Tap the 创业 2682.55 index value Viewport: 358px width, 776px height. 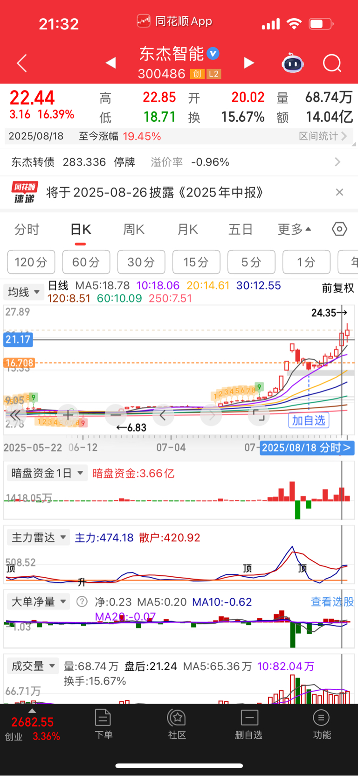pyautogui.click(x=33, y=722)
